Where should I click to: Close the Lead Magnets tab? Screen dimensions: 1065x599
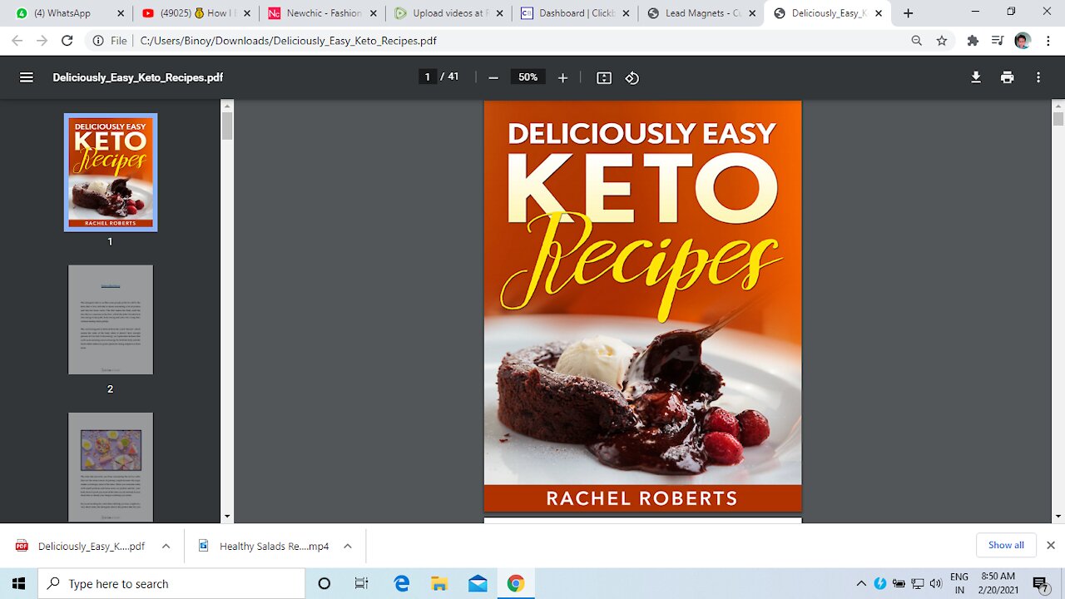(x=751, y=13)
